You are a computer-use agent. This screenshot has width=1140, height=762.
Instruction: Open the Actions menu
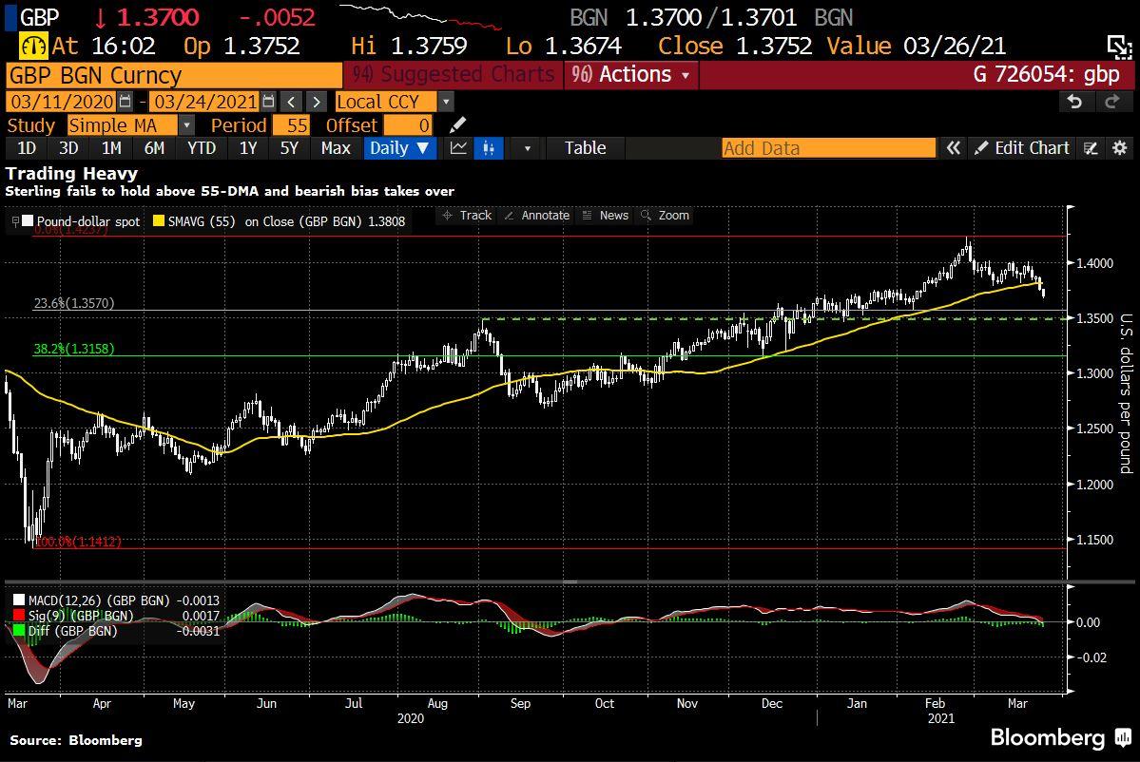click(x=631, y=74)
